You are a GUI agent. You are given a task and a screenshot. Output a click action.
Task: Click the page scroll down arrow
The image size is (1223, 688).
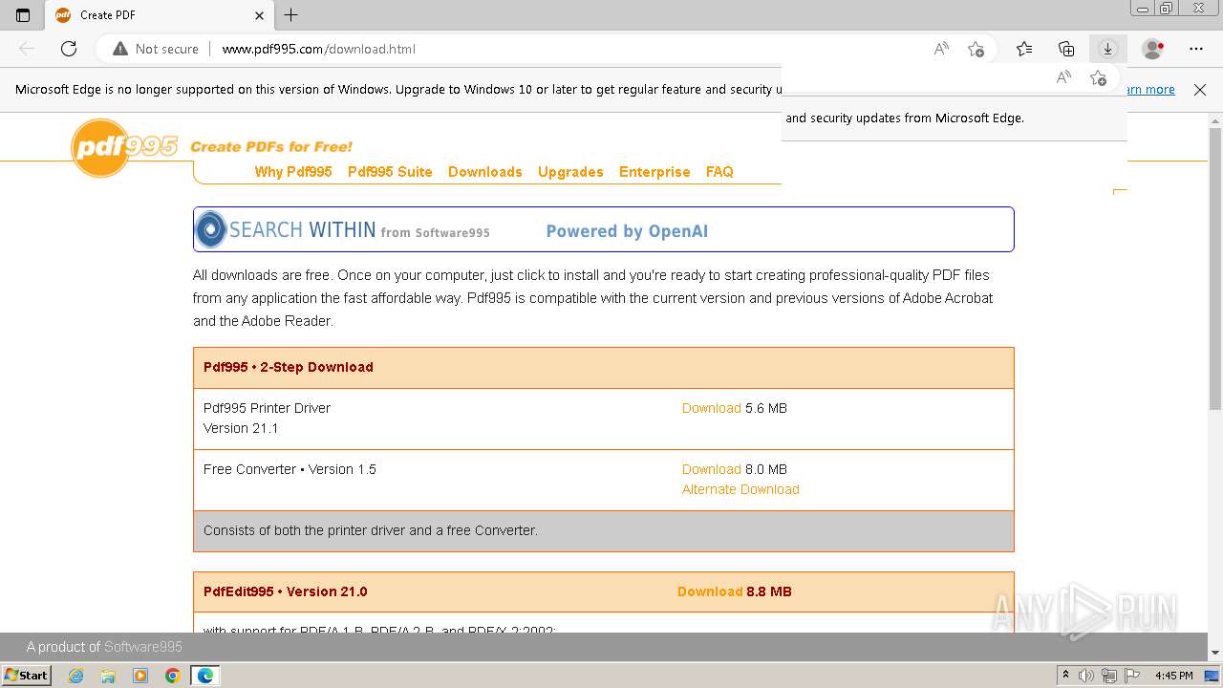pos(1215,653)
